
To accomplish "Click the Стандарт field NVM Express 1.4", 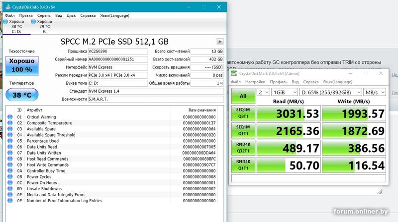I will pyautogui.click(x=156, y=91).
